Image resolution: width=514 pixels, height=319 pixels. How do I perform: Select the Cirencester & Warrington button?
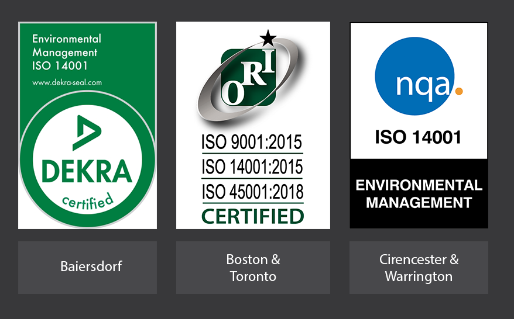[419, 268]
